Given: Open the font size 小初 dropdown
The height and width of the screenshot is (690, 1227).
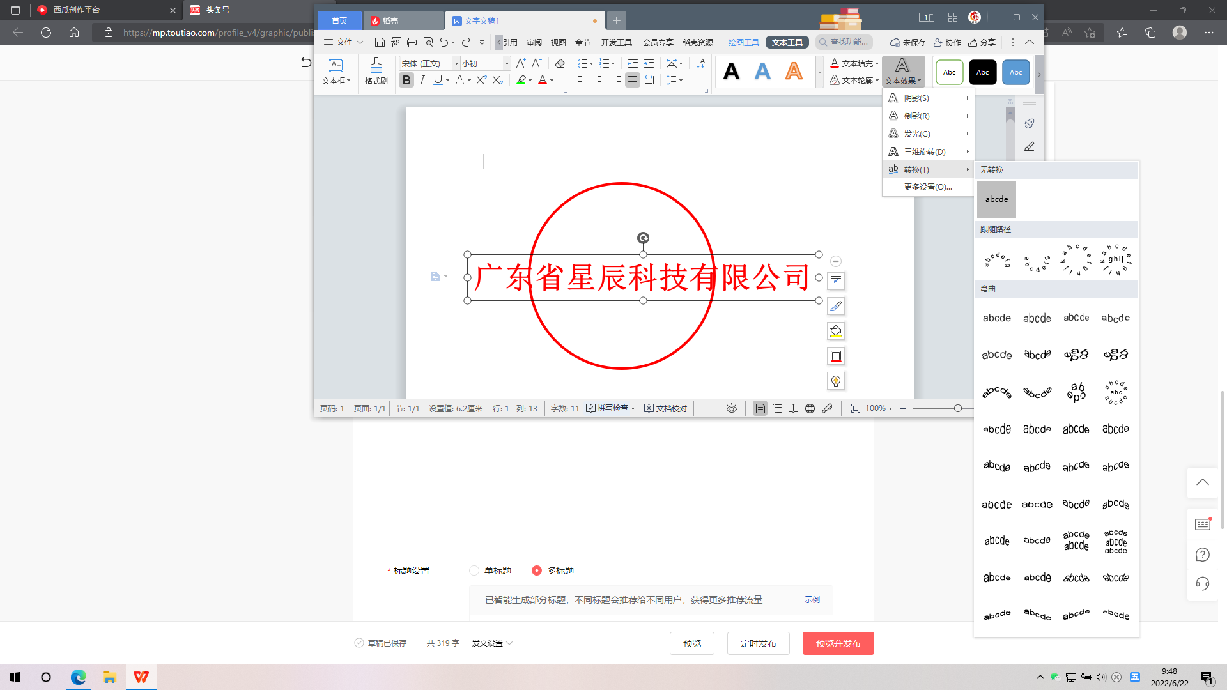Looking at the screenshot, I should [x=507, y=63].
